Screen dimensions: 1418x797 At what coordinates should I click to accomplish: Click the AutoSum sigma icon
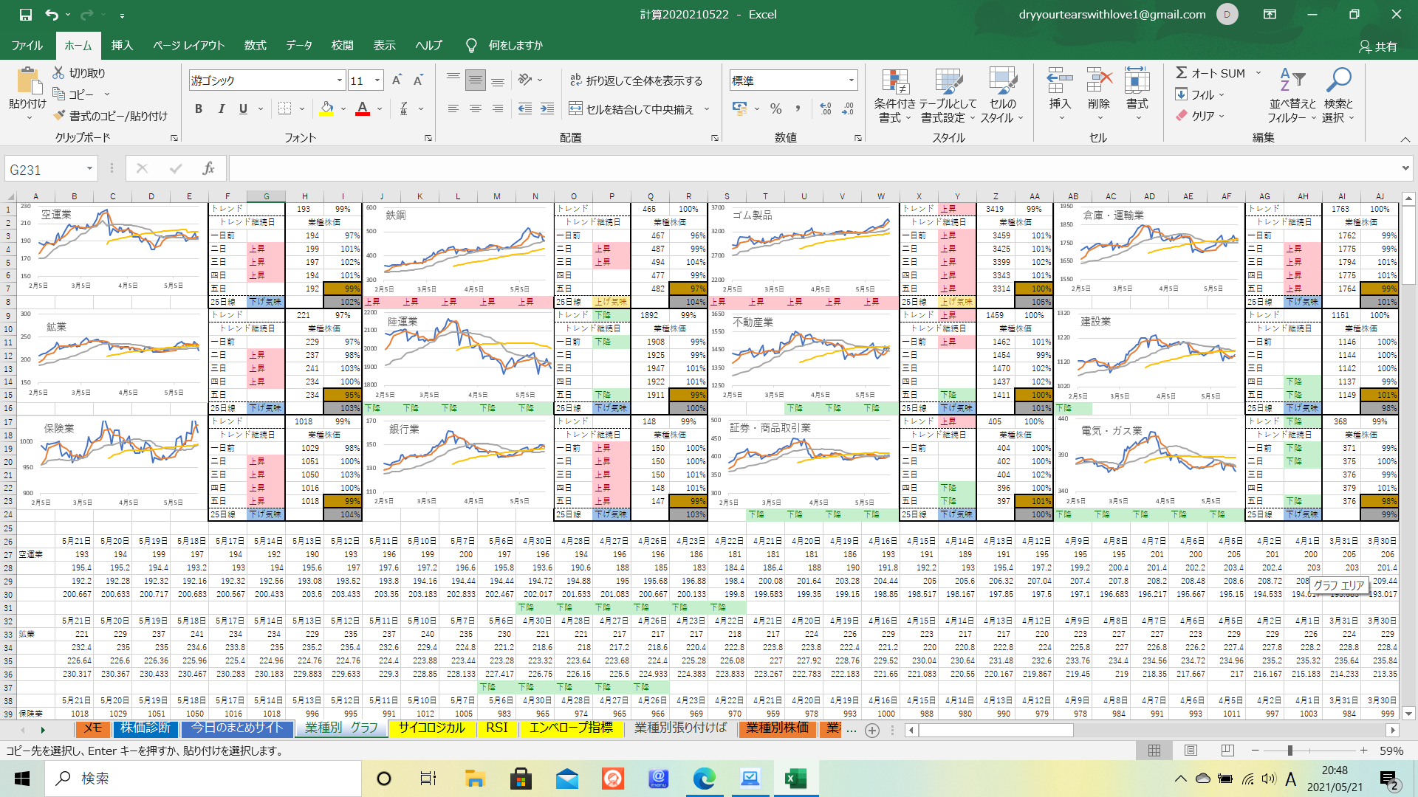(1182, 73)
